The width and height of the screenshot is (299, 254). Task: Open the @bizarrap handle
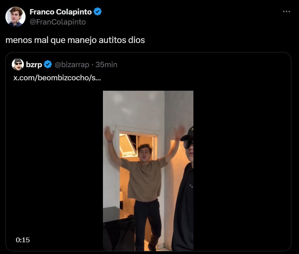(72, 65)
